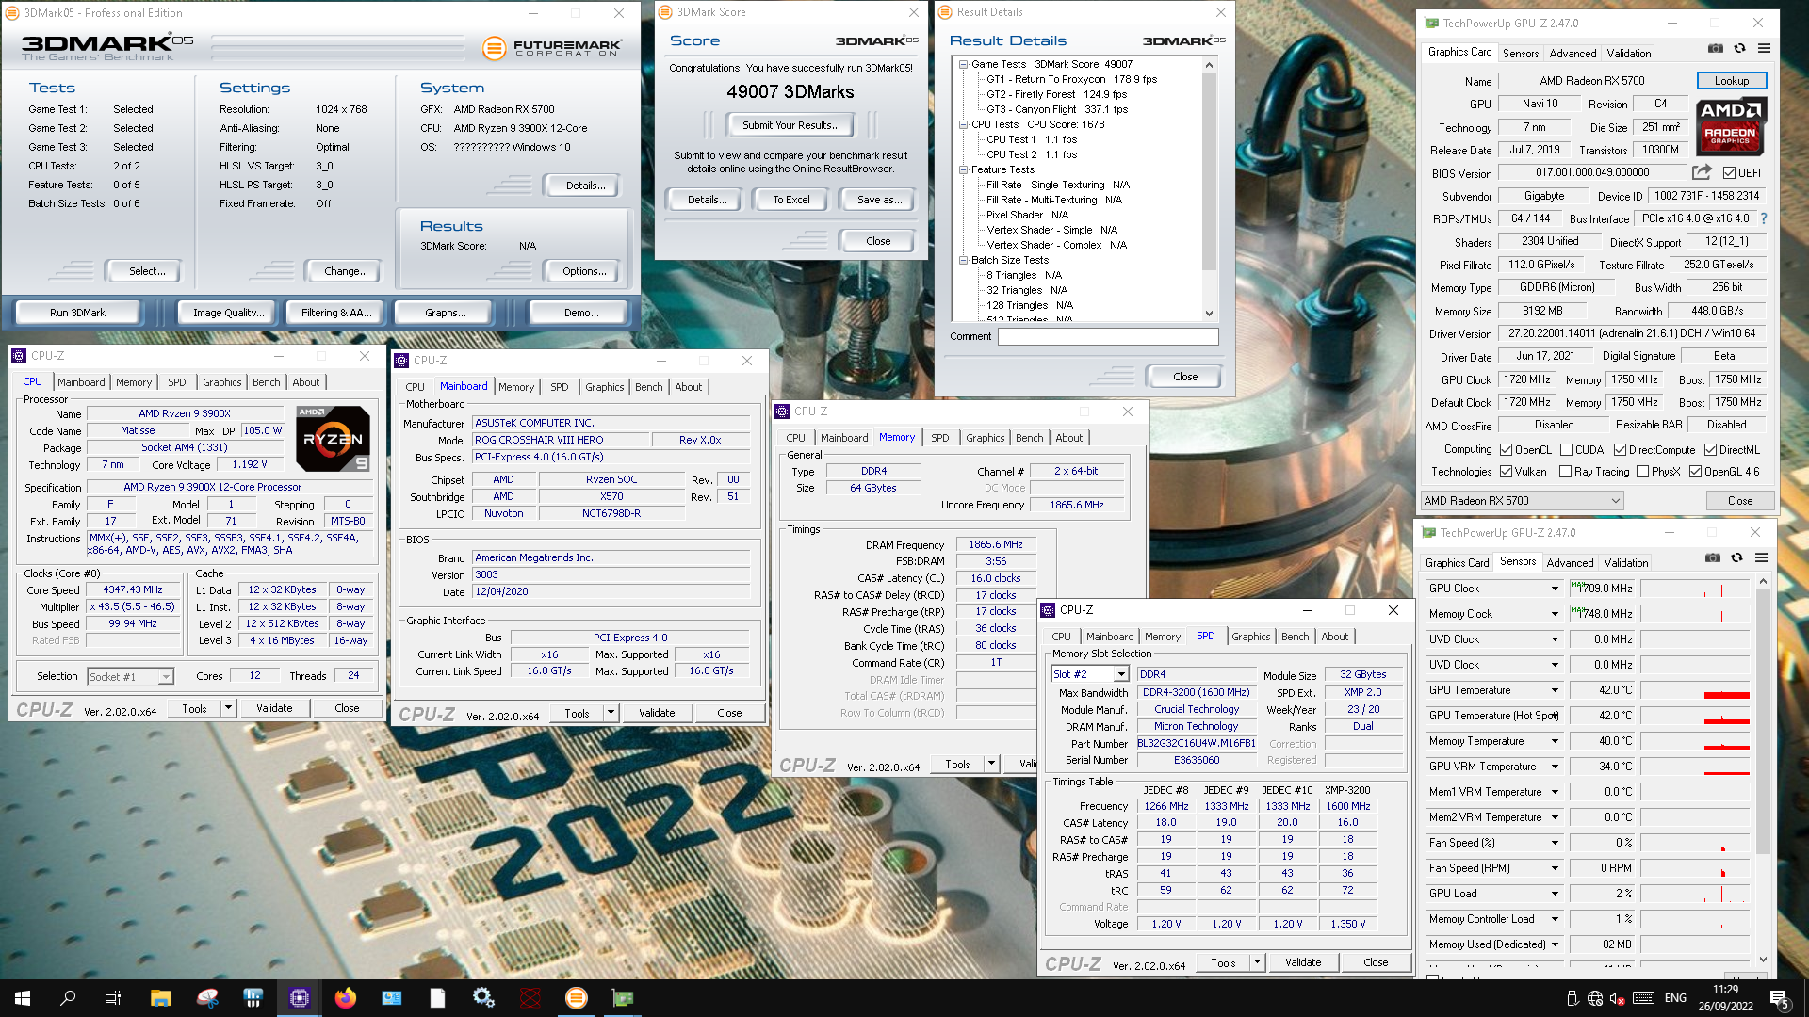Open the AMD Radeon RX 5700 GPU selector dropdown

pos(1523,501)
